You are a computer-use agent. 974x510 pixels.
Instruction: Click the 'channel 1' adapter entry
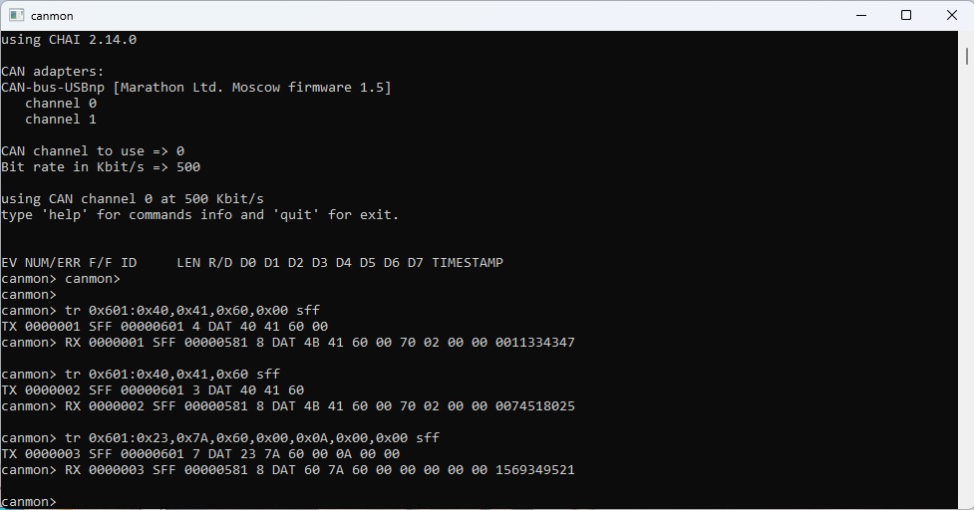coord(61,120)
